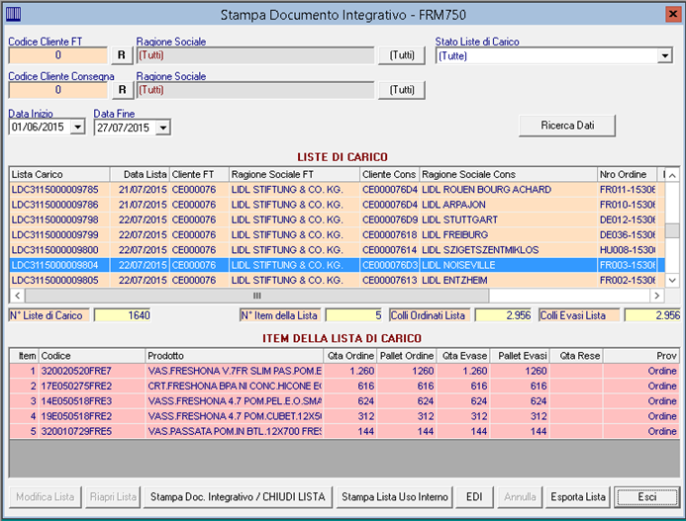This screenshot has height=521, width=686.
Task: Click the N° Item della Lista value field
Action: coord(354,315)
